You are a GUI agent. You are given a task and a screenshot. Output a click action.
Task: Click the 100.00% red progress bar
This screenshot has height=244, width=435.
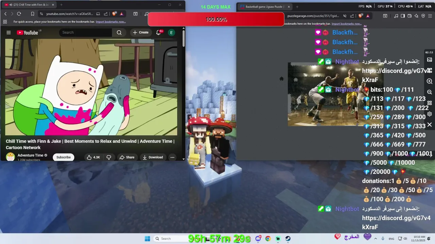216,19
